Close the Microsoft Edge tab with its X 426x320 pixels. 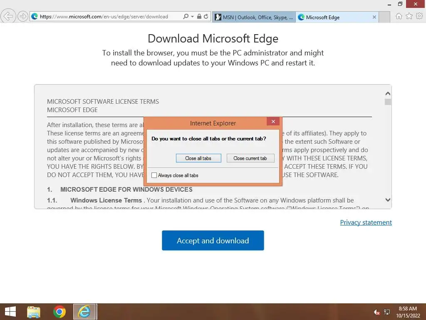[x=374, y=17]
